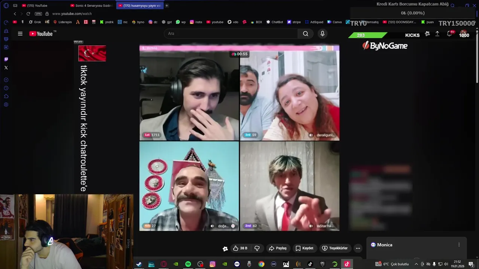Select the 'husamyuyu yayın' active tab

[140, 6]
